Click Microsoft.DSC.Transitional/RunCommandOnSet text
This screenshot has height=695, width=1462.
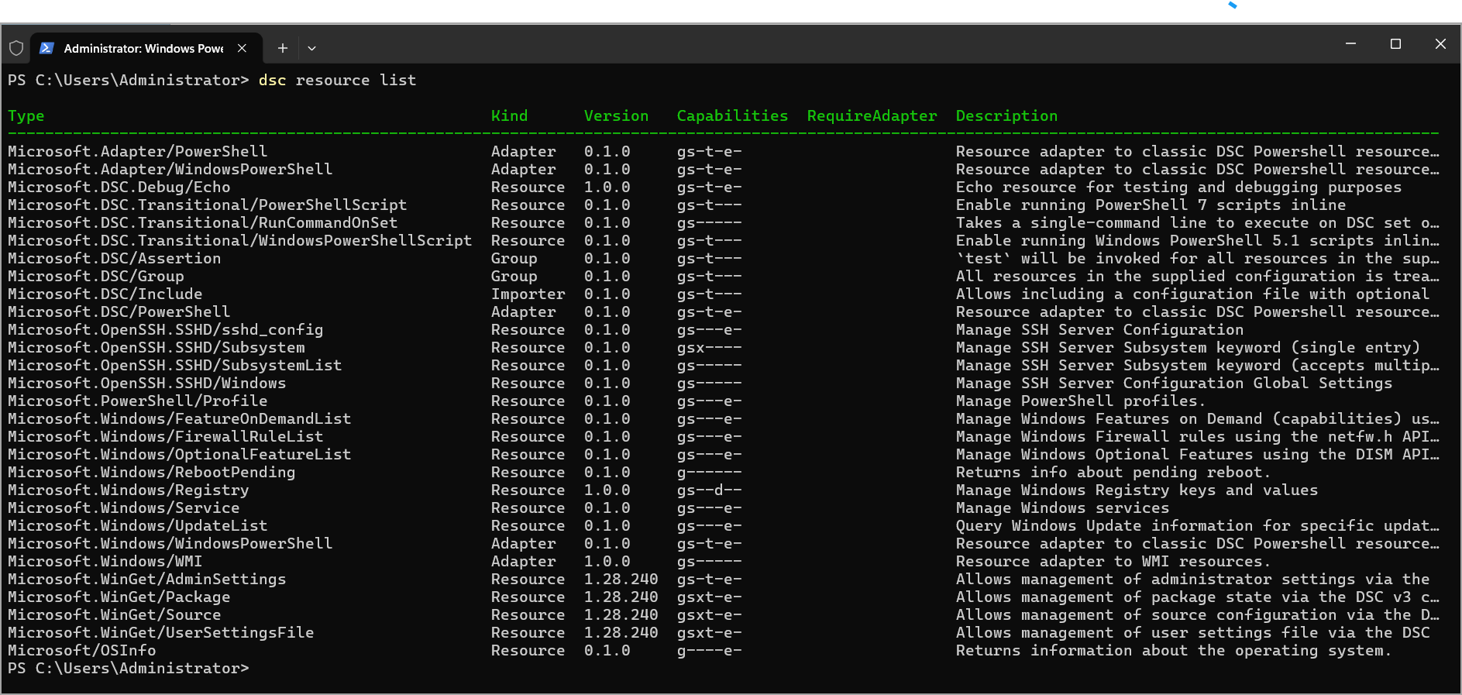tap(202, 223)
